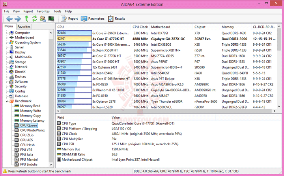Viewport: 284px width, 176px height.
Task: Expand the Server tree node
Action: tap(7, 48)
